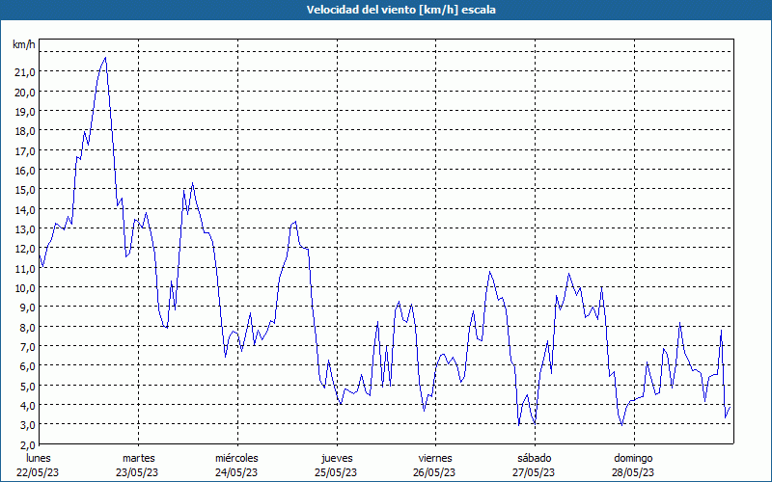Click the date 25/05/23
Image resolution: width=772 pixels, height=482 pixels.
click(x=336, y=472)
